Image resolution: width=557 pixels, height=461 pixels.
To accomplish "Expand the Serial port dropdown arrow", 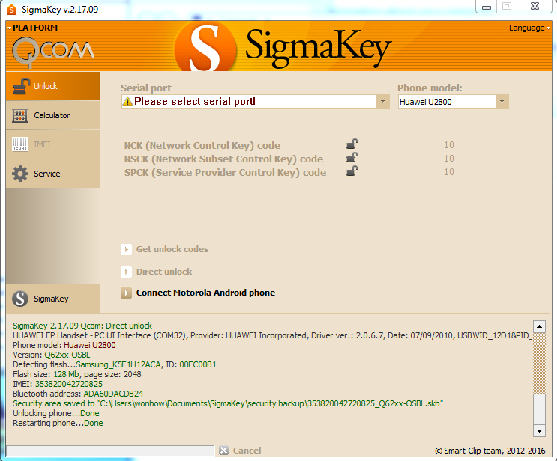I will (x=382, y=102).
